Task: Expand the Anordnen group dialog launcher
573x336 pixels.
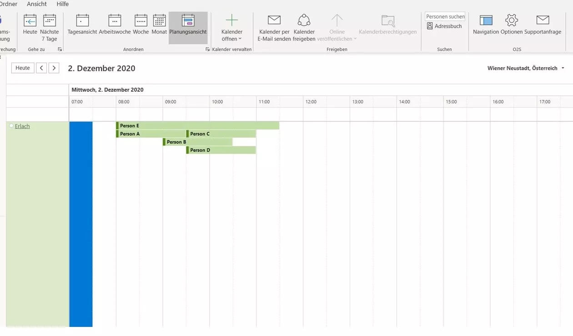Action: point(207,49)
